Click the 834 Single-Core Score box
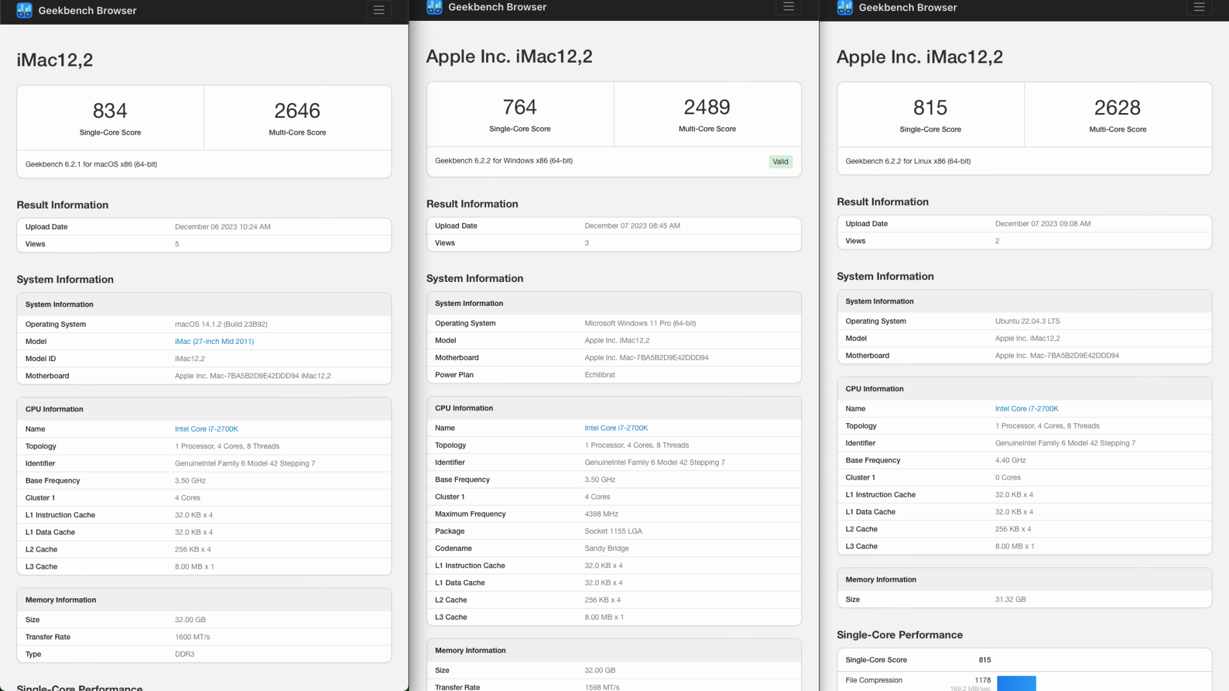Image resolution: width=1229 pixels, height=691 pixels. coord(111,118)
